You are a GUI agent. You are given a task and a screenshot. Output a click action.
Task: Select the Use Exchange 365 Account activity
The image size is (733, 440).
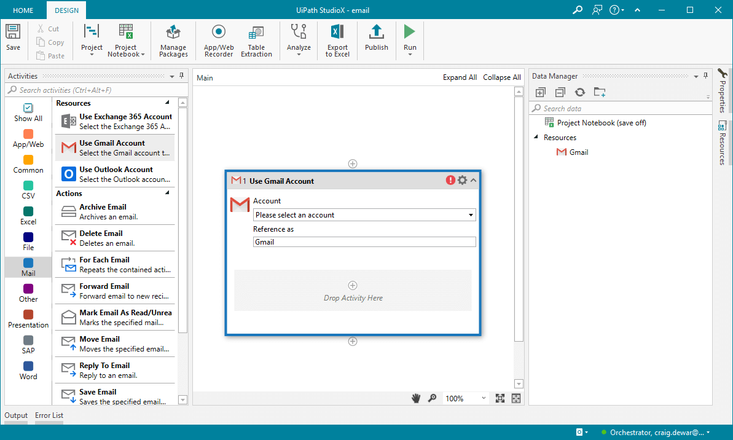click(x=115, y=122)
